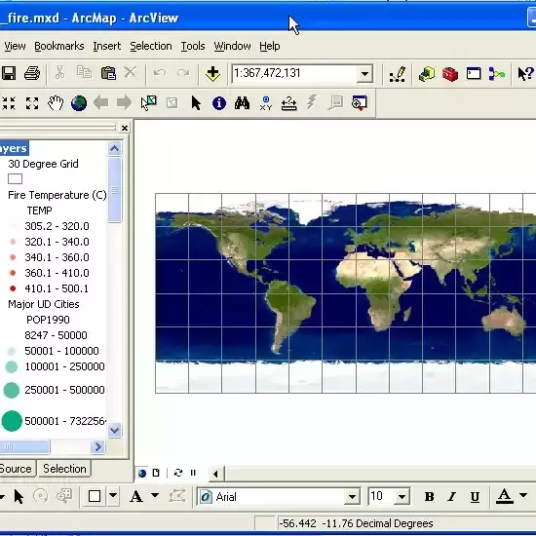536x536 pixels.
Task: Click the Delete X icon
Action: coord(130,72)
